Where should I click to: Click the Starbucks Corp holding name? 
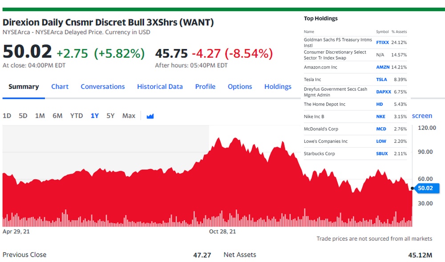click(x=319, y=153)
